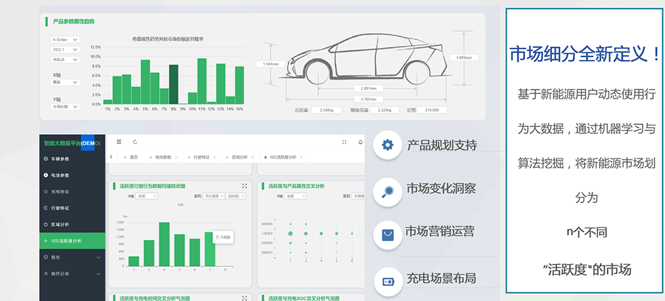Toggle the sidebar with the menu collapse icon
This screenshot has height=301, width=665.
click(119, 141)
